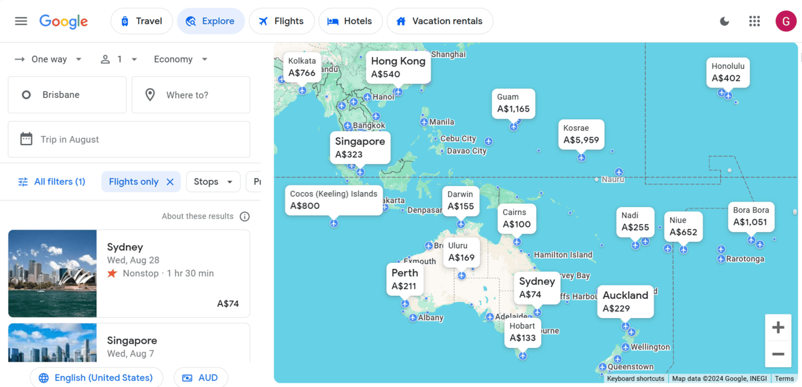Zoom out on the map
Image resolution: width=802 pixels, height=387 pixels.
coord(778,354)
